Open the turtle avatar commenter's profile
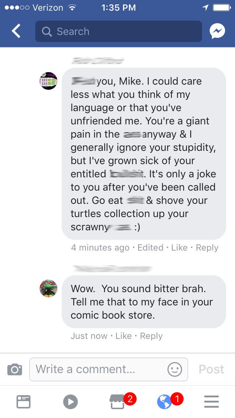The width and height of the screenshot is (235, 418). (x=48, y=288)
